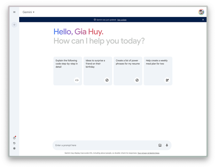
Task: Open the Settings gear icon
Action: point(14,149)
